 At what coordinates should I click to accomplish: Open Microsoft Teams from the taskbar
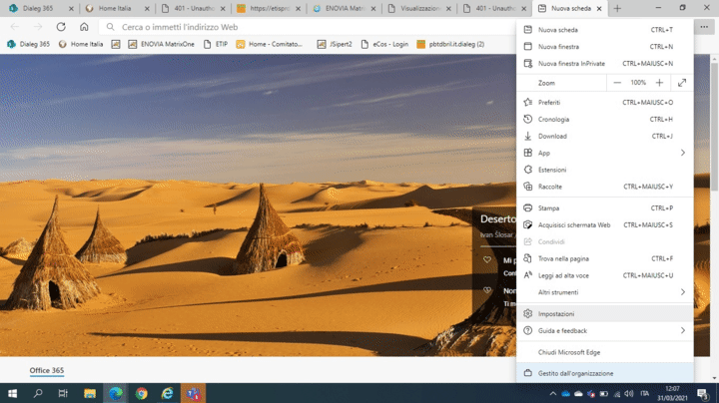pos(193,393)
